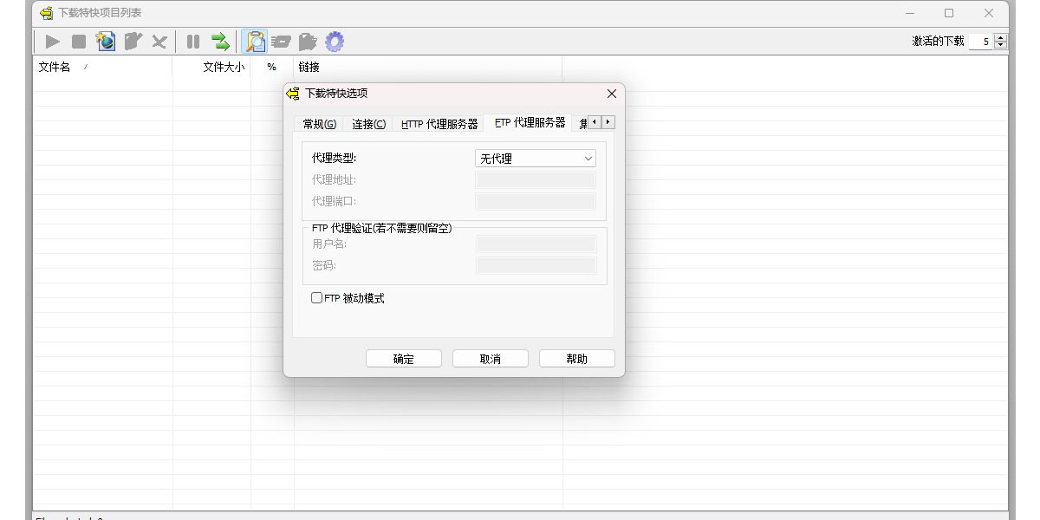Screen dimensions: 1040x520
Task: Confirm options with 确定 button
Action: click(404, 359)
